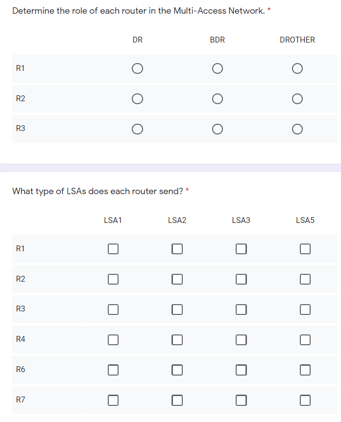
Task: Tick LSA3 checkbox for R7
Action: (241, 400)
